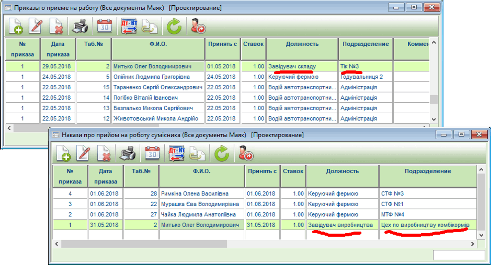This screenshot has height=265, width=491.
Task: Click Дт-Кт postings icon in top window
Action: point(129,26)
